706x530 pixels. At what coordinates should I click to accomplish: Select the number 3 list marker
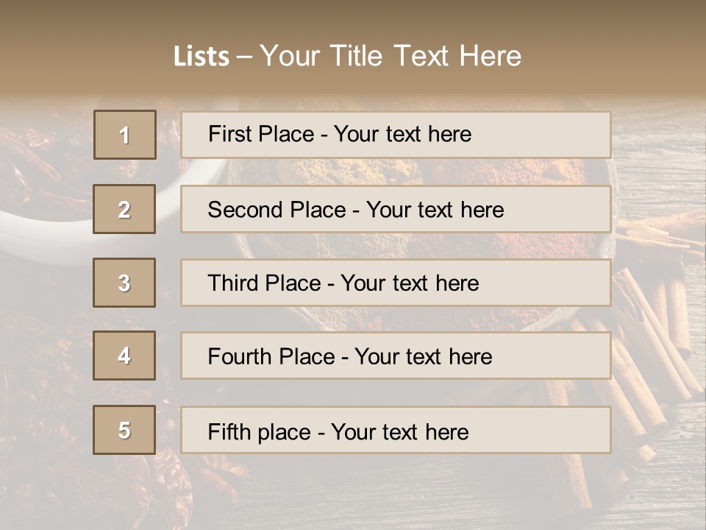tap(124, 283)
